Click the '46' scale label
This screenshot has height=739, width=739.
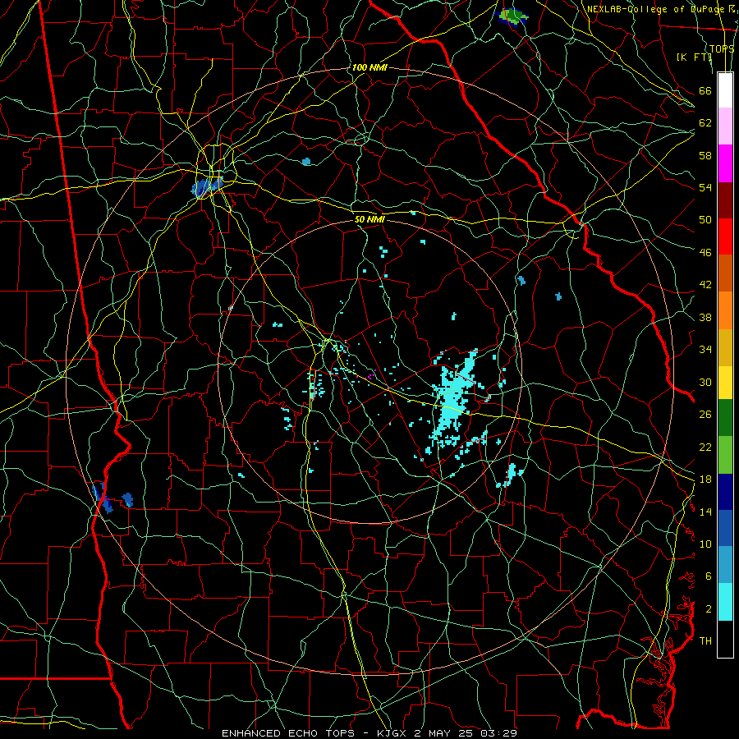(x=705, y=253)
